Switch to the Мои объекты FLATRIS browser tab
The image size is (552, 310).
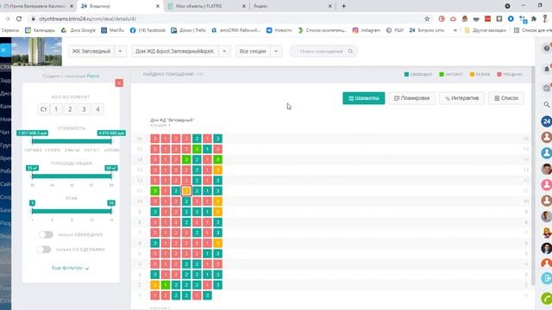click(x=207, y=6)
